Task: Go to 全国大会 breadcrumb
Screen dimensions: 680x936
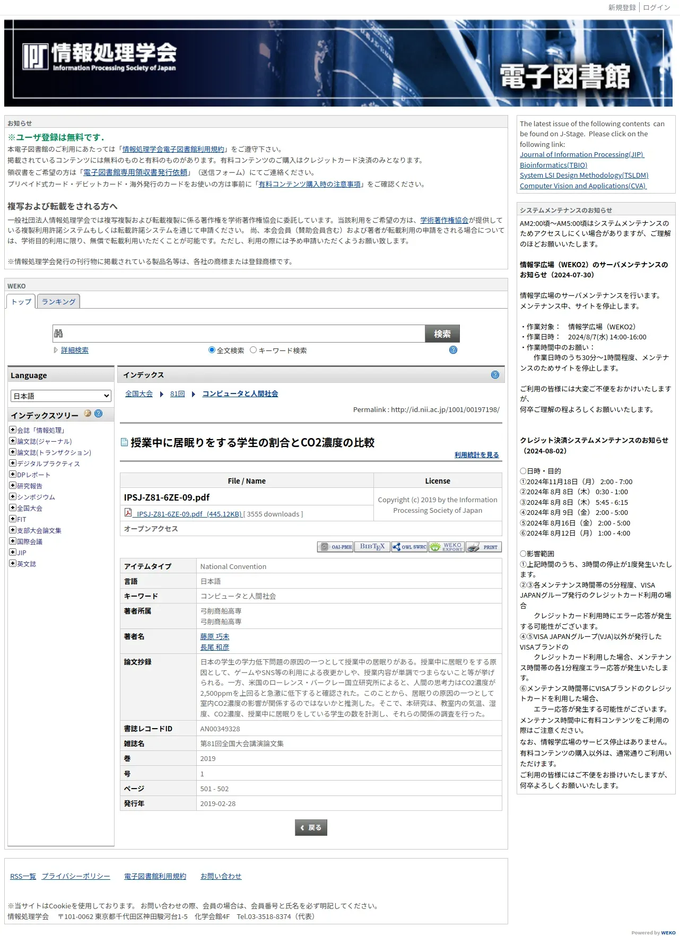Action: pos(139,393)
